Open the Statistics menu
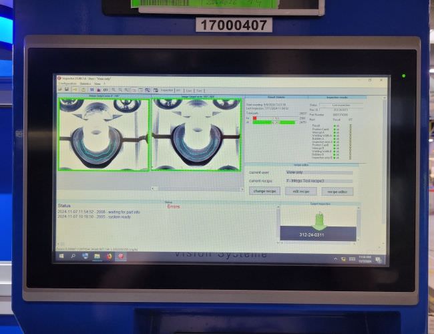The width and height of the screenshot is (434, 334). pyautogui.click(x=85, y=83)
